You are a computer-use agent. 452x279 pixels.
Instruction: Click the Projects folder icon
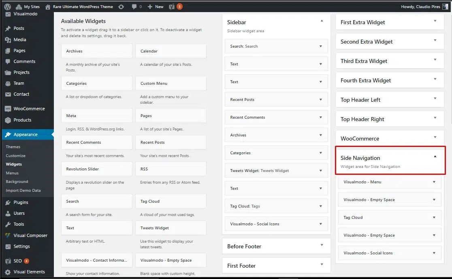(8, 72)
